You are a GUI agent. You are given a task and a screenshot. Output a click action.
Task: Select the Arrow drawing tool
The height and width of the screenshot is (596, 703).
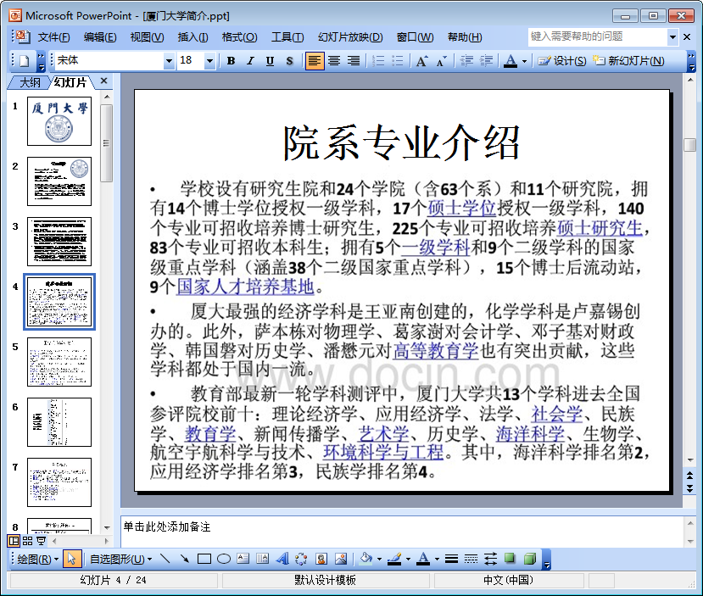184,559
